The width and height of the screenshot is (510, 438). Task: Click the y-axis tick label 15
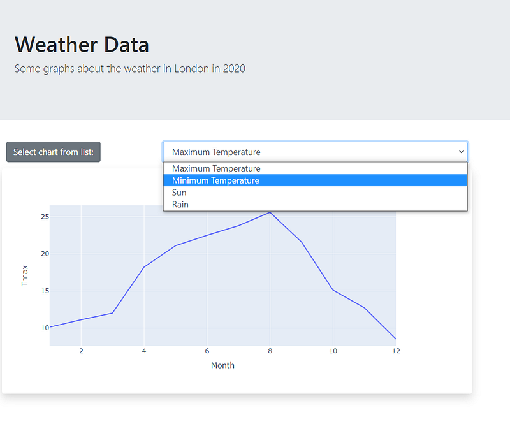coord(45,291)
